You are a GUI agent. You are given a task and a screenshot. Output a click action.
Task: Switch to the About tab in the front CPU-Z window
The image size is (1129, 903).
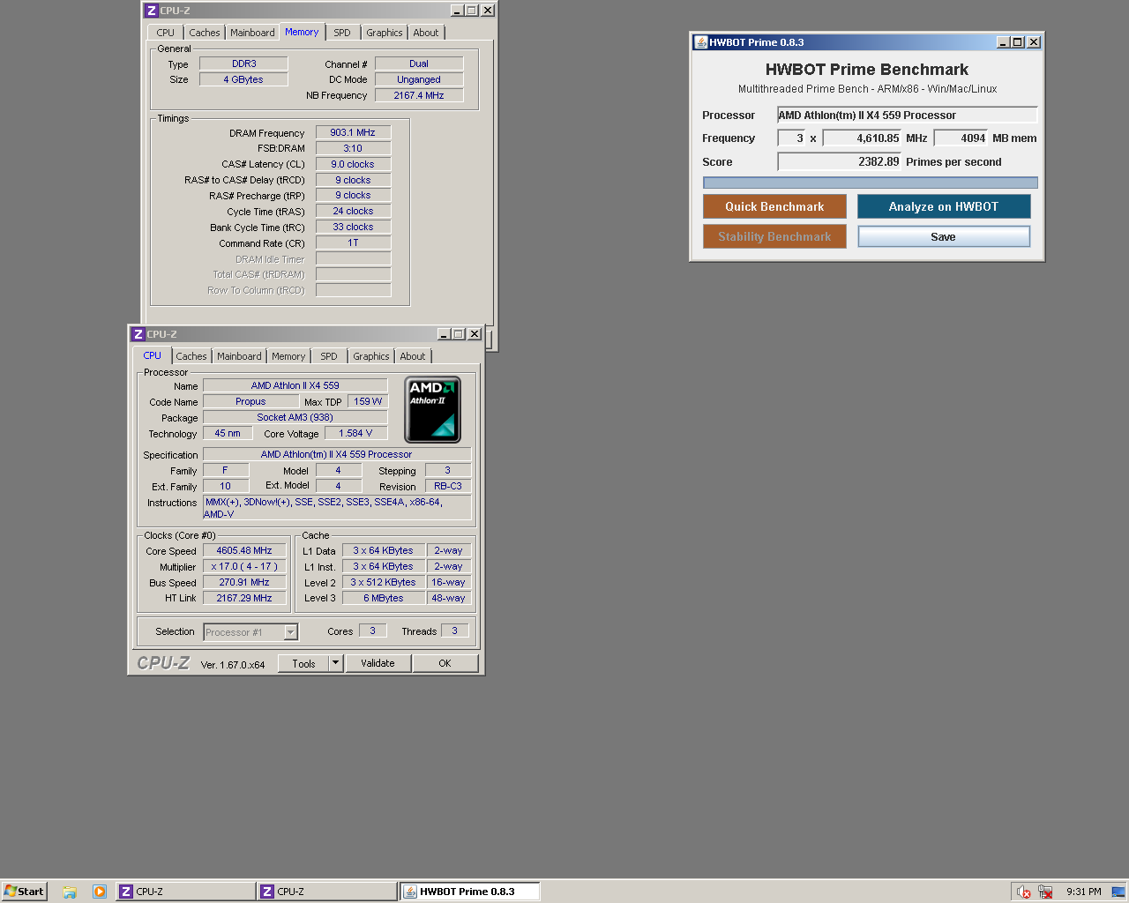click(x=413, y=356)
